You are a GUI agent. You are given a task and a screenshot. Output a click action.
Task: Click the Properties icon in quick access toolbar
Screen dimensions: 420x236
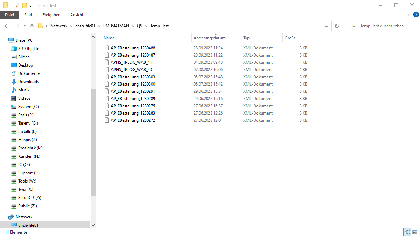pos(17,6)
